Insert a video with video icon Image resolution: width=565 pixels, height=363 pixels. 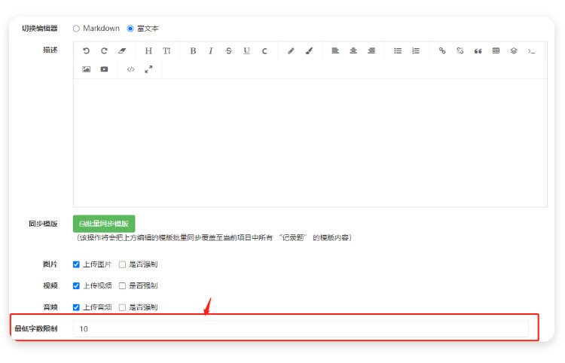point(104,69)
